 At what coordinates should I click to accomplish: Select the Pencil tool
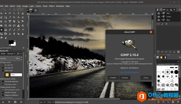(10, 30)
